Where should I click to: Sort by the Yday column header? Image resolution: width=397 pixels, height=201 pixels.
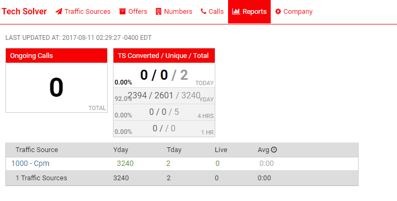[x=120, y=150]
